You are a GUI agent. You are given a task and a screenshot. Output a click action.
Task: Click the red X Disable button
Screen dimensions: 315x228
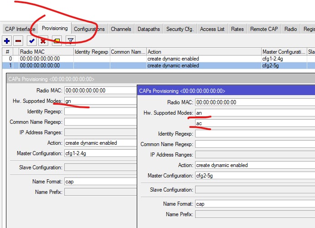tap(43, 41)
